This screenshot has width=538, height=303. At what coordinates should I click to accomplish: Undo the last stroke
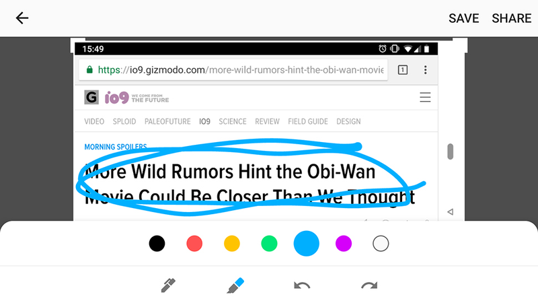[302, 285]
